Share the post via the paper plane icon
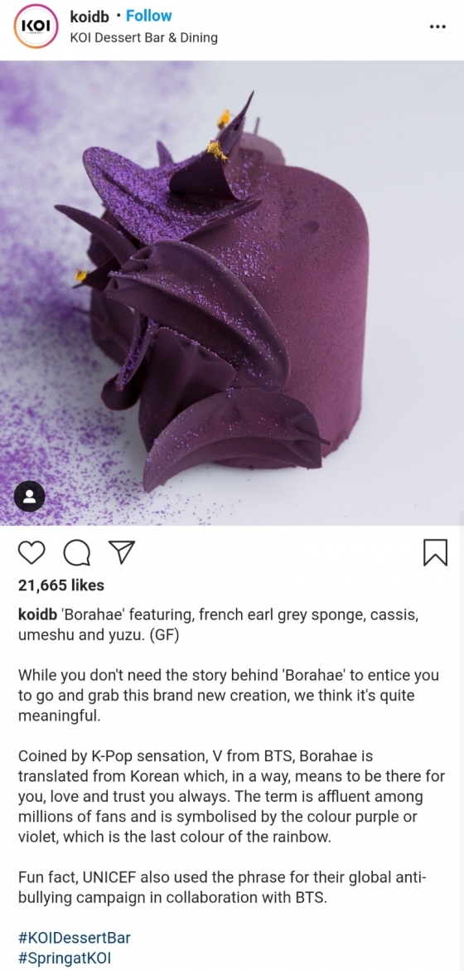Image resolution: width=464 pixels, height=971 pixels. click(122, 552)
